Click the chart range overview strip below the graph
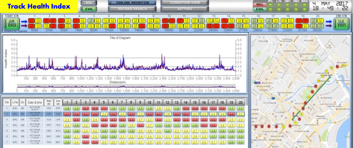The width and height of the screenshot is (353, 148). 126,86
